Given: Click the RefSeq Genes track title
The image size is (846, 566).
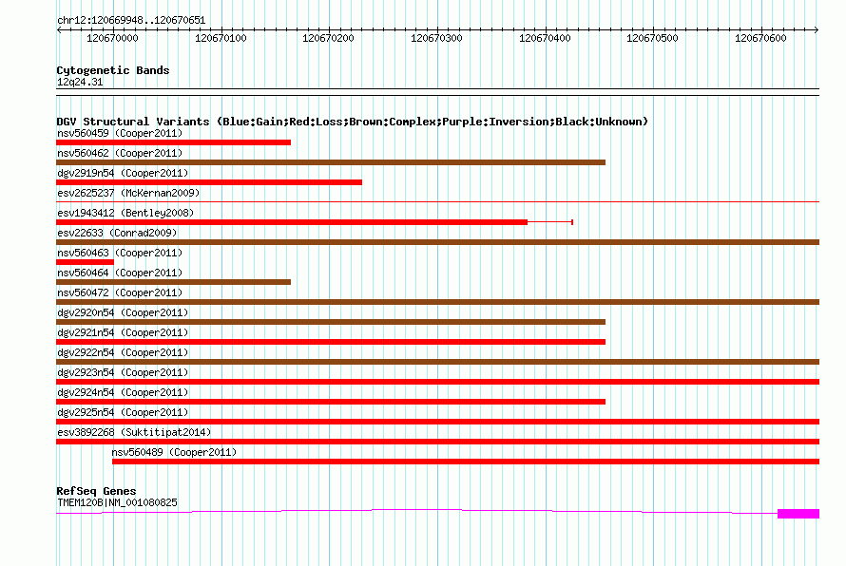Looking at the screenshot, I should point(96,491).
